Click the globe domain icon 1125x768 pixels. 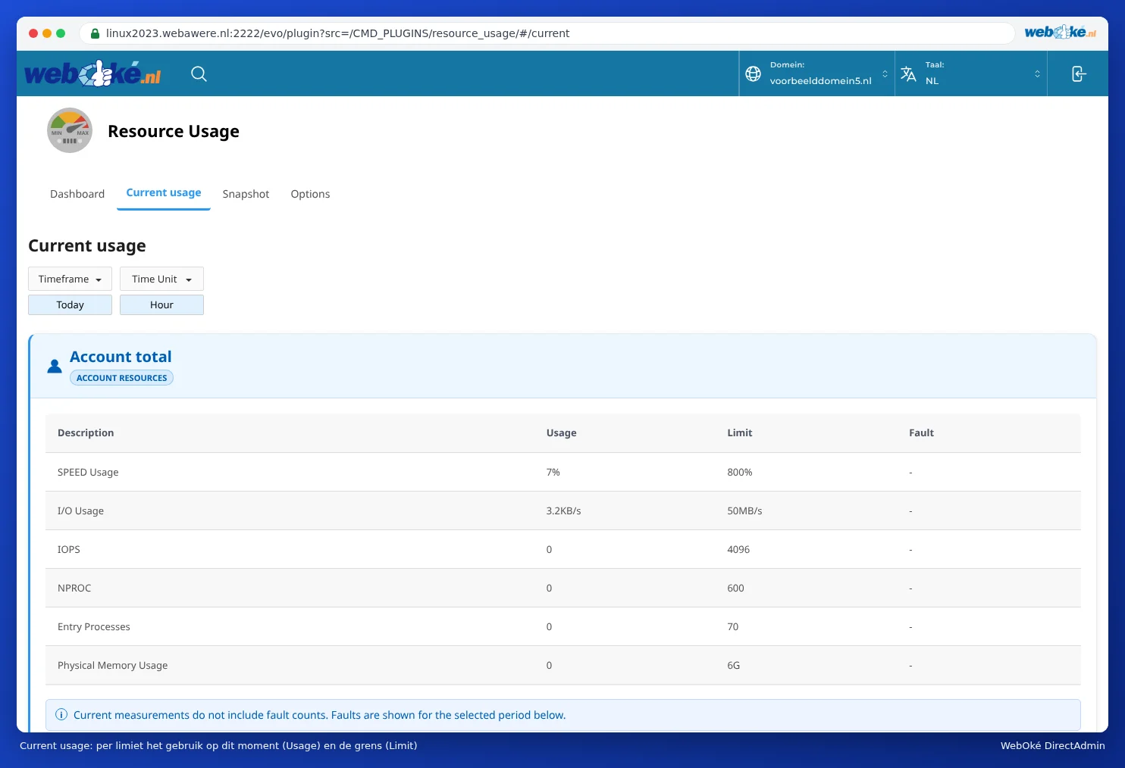pos(753,73)
